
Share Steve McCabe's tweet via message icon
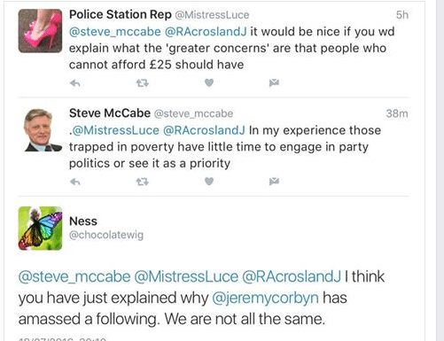pyautogui.click(x=274, y=182)
